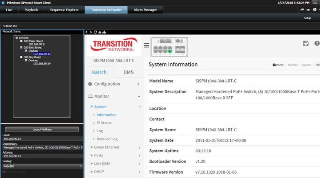Image resolution: width=320 pixels, height=178 pixels.
Task: Expand the Ports submenu
Action: coord(115,156)
